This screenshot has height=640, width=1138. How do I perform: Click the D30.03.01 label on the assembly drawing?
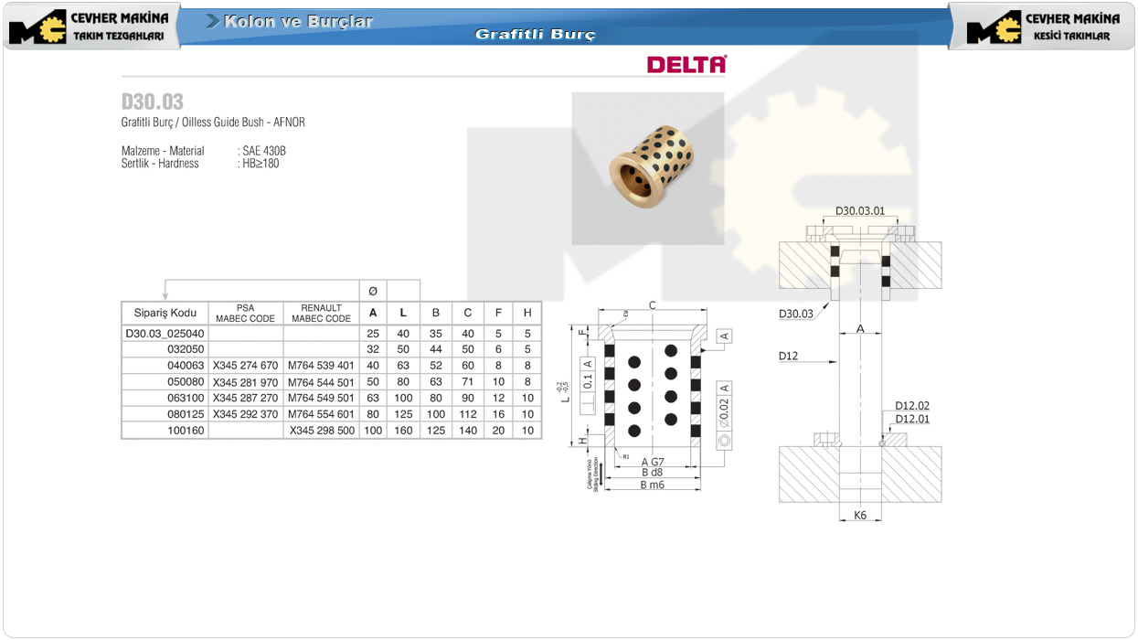(x=859, y=211)
